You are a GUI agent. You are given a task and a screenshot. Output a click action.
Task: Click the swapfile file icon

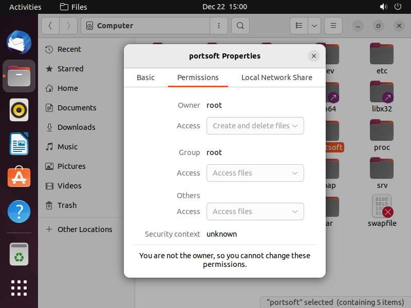(382, 206)
